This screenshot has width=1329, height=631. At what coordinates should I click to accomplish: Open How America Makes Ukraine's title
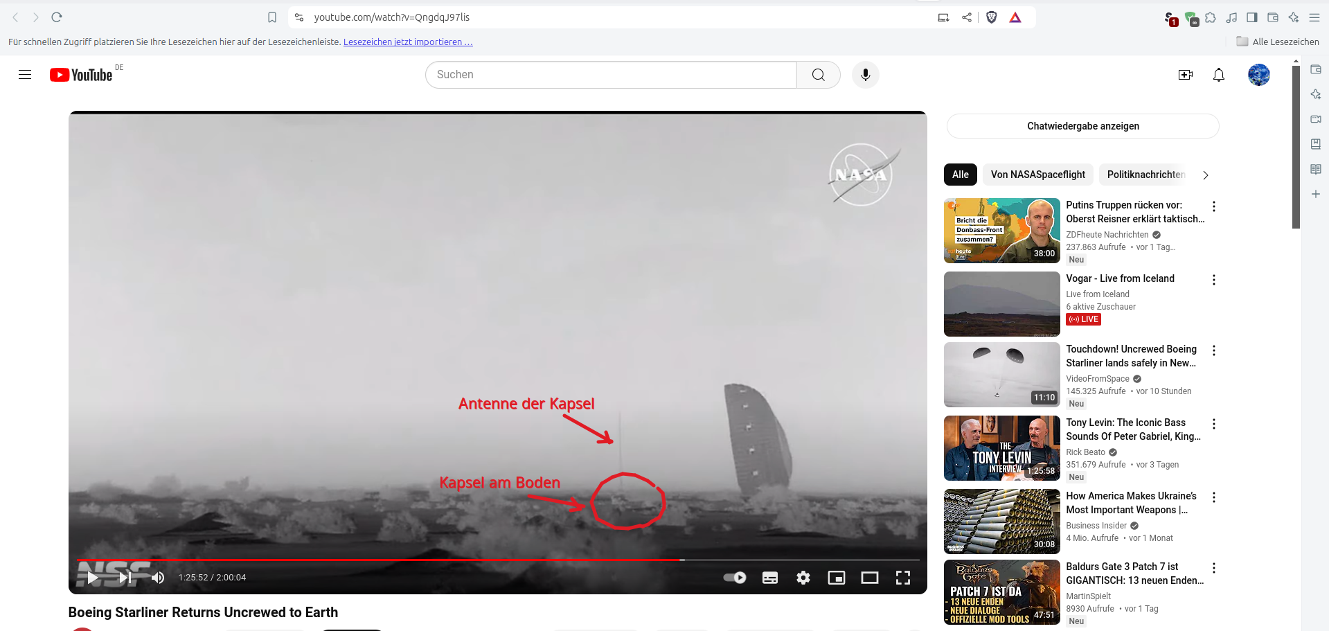tap(1131, 503)
